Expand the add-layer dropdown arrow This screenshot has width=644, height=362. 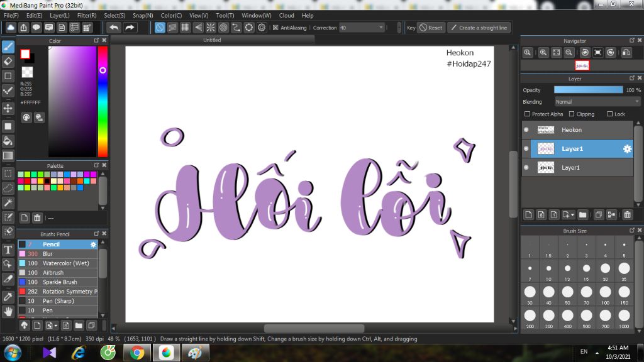(572, 215)
